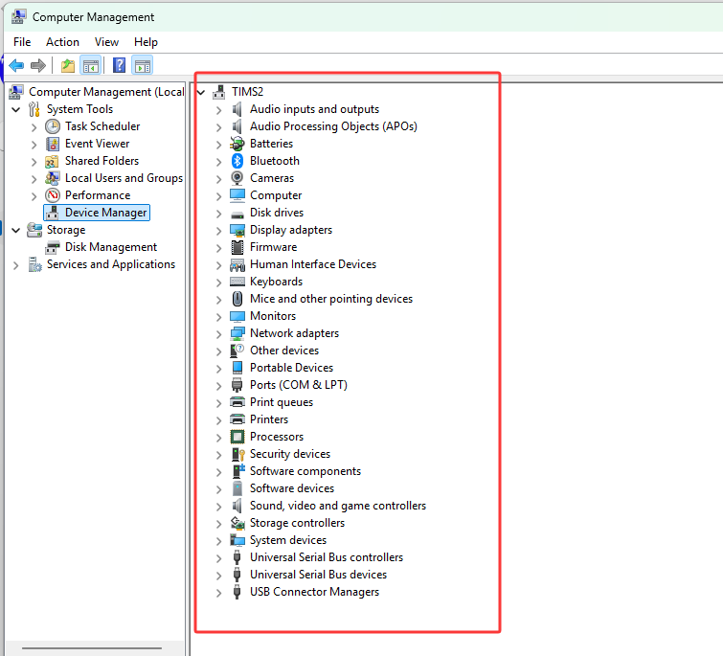Open the Action menu

pos(62,42)
